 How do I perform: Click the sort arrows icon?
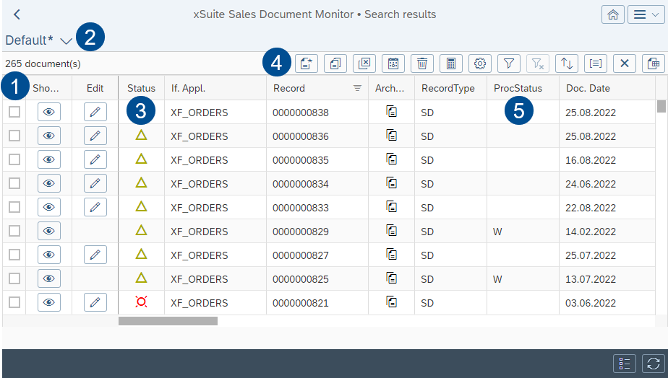click(567, 63)
